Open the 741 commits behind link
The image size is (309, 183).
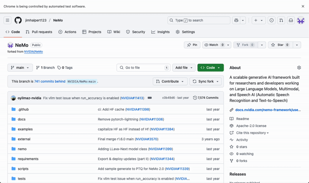(x=50, y=81)
